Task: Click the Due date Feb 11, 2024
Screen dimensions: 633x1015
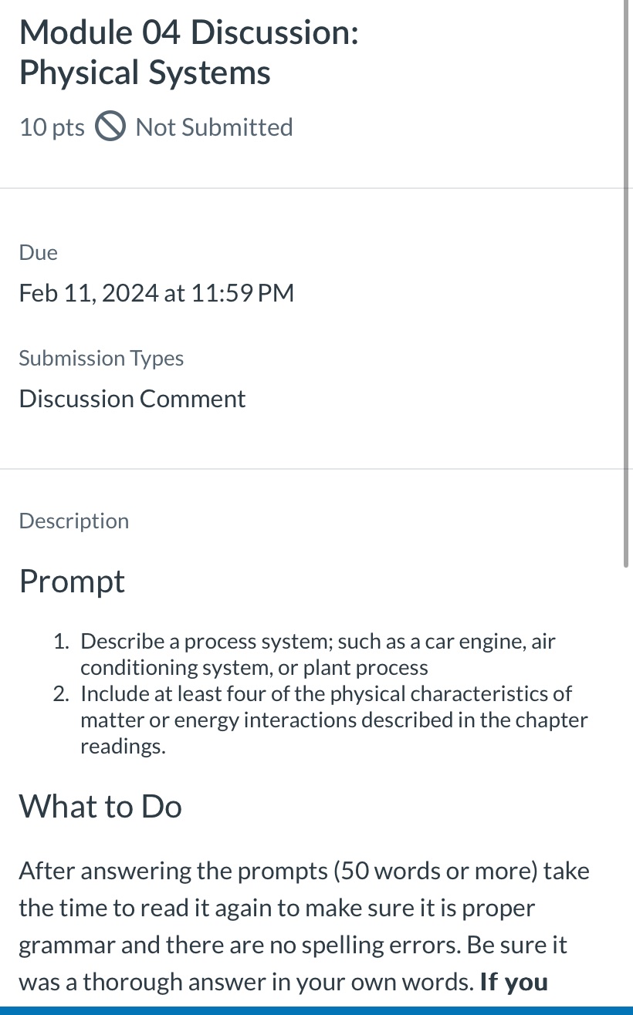Action: [156, 292]
